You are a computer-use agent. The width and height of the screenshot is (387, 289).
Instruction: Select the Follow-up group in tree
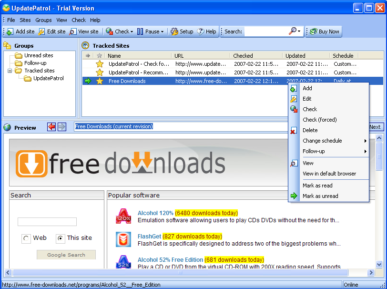[x=35, y=63]
